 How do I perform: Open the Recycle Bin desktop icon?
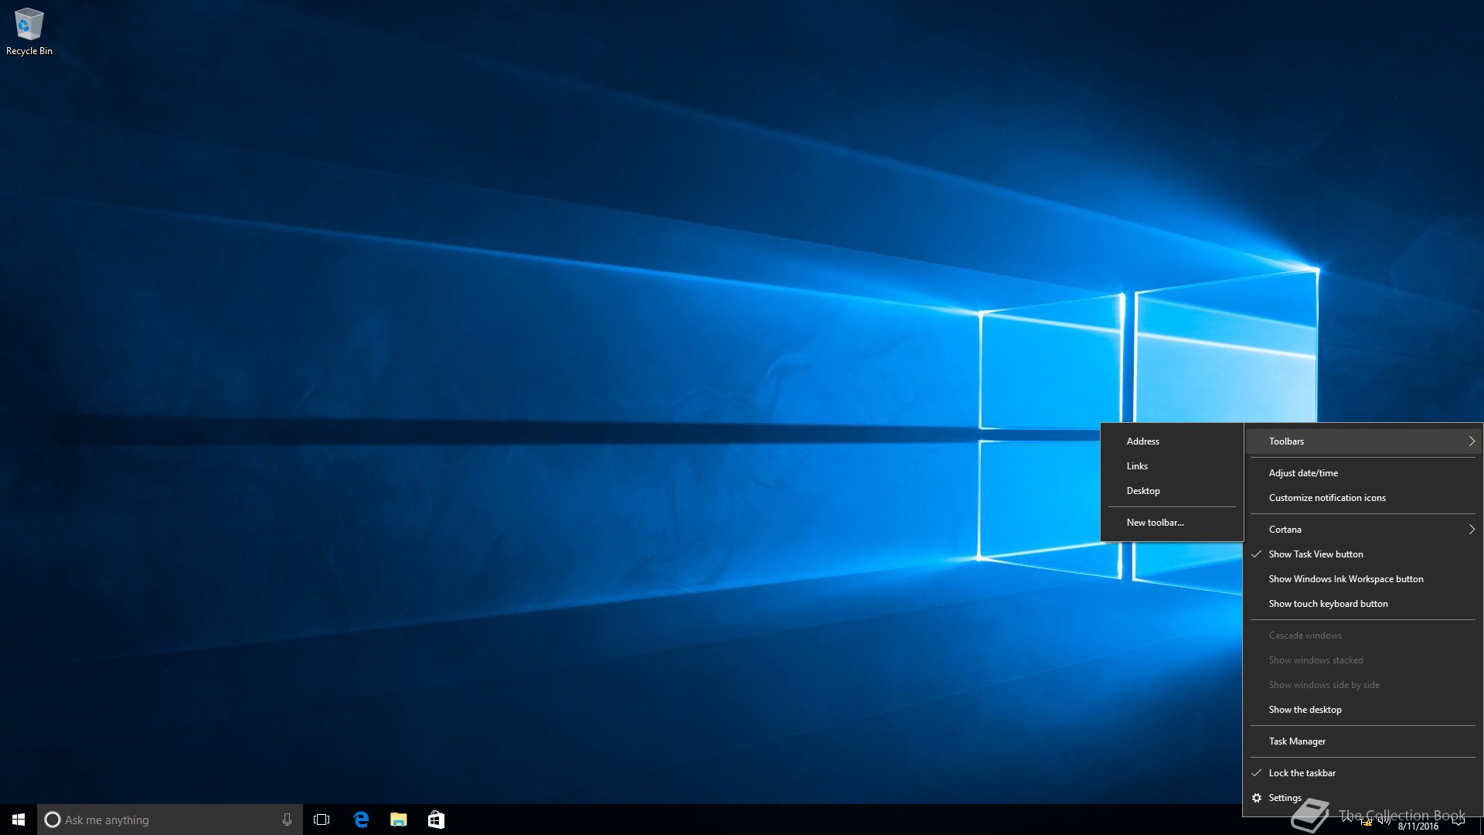29,31
